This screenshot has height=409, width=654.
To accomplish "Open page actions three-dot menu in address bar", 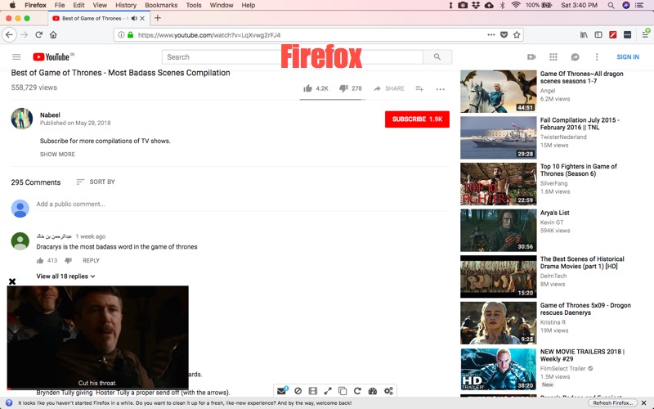I will click(491, 35).
